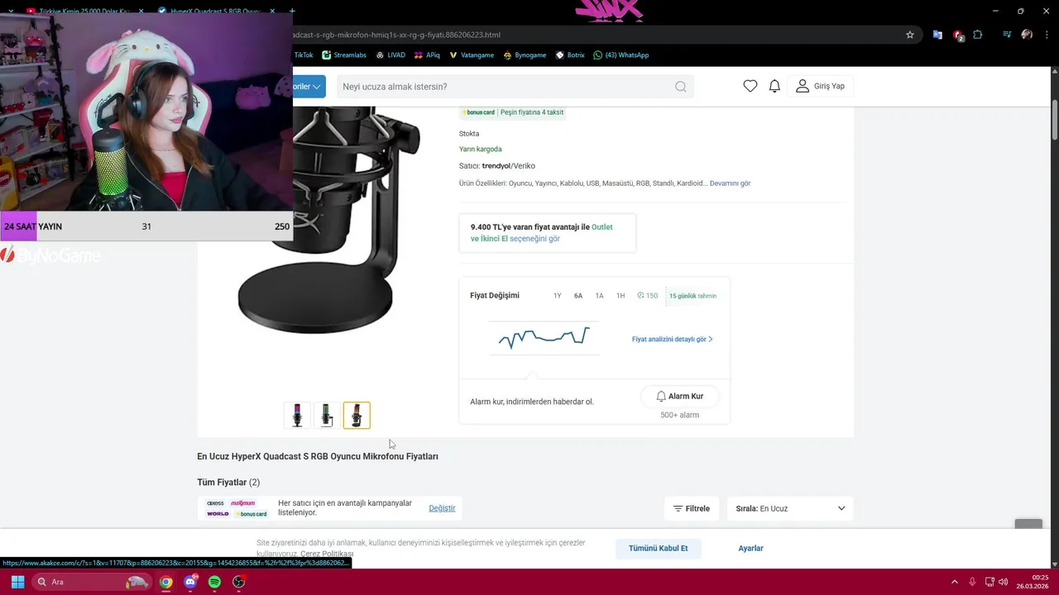The image size is (1059, 595).
Task: Expand the 'Sırala: En Ucuz' dropdown
Action: point(790,509)
